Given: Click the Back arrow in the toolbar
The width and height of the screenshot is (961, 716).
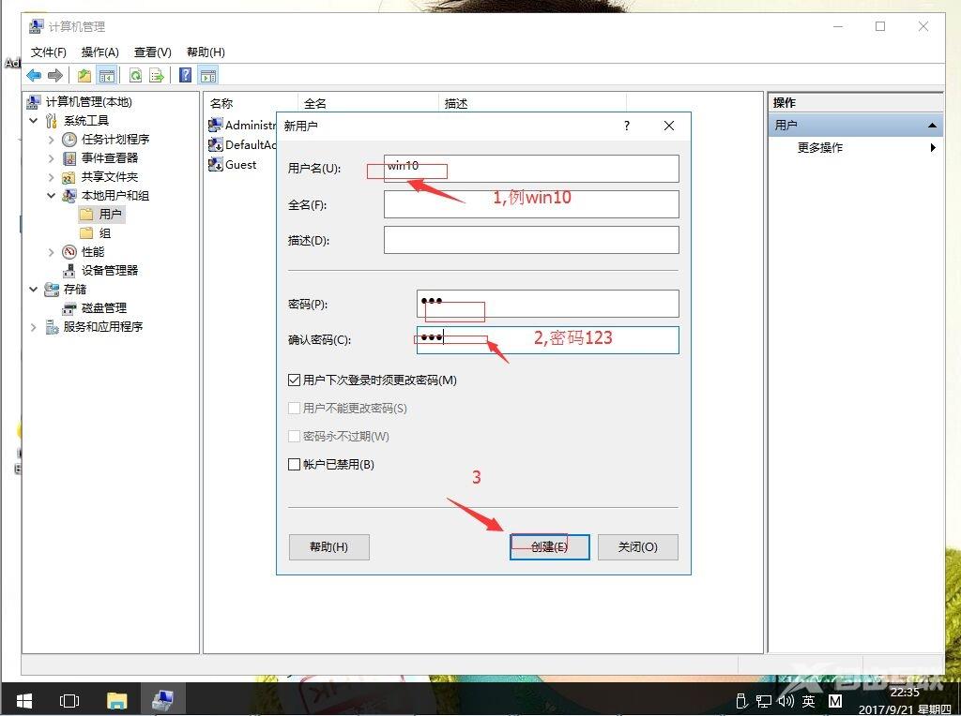Looking at the screenshot, I should (34, 76).
